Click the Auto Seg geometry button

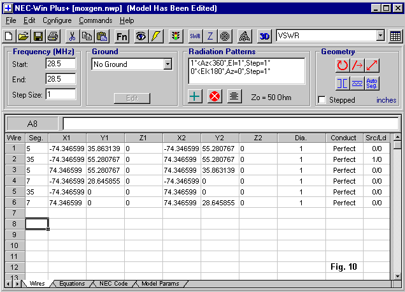pyautogui.click(x=373, y=83)
